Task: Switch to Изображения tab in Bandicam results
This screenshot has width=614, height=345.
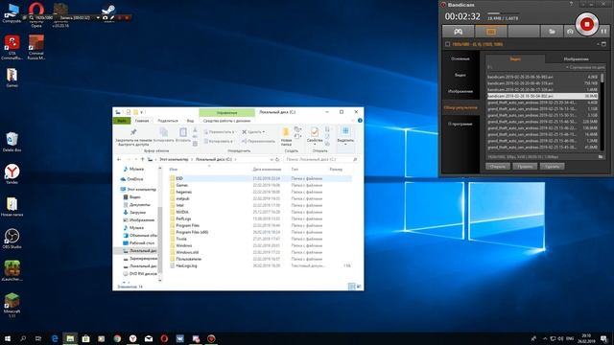Action: coord(576,59)
